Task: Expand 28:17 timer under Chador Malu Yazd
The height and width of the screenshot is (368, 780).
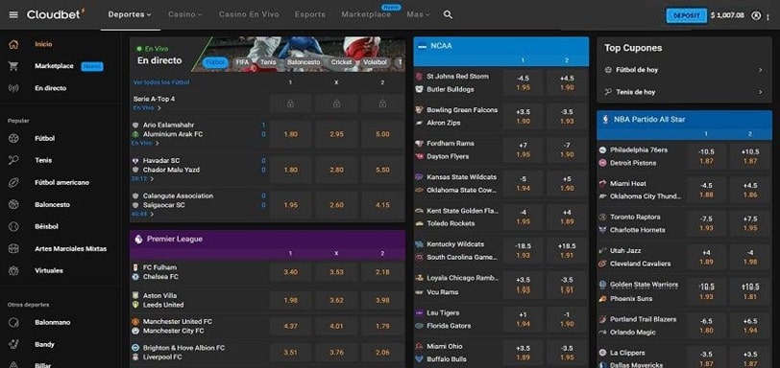Action: coord(143,178)
